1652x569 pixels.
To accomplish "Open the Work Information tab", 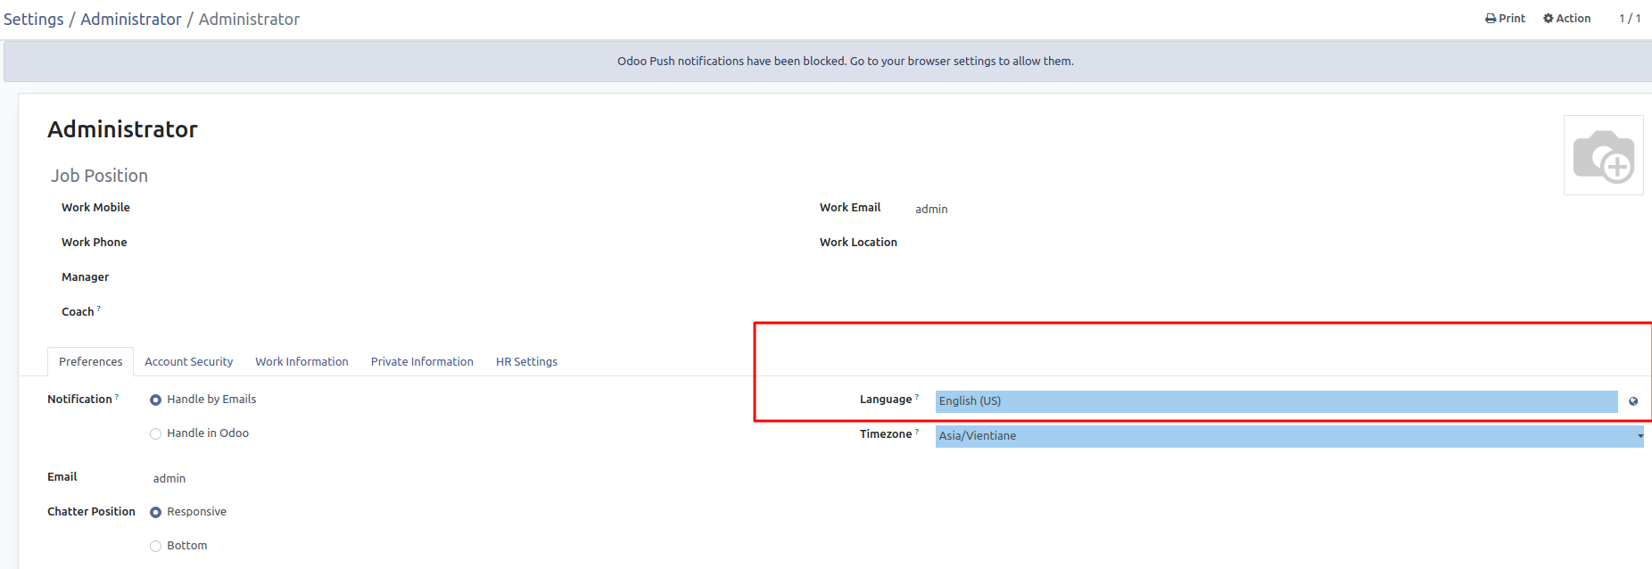I will pyautogui.click(x=301, y=362).
